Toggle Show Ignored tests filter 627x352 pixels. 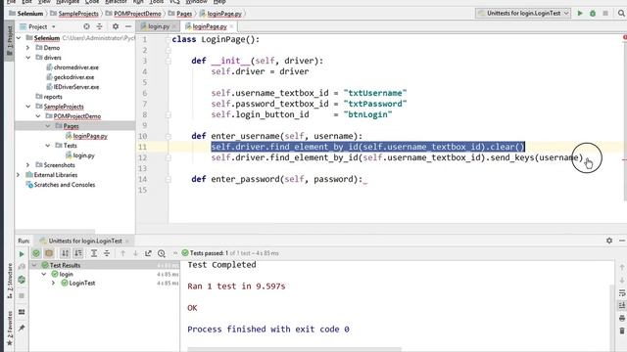pos(49,253)
